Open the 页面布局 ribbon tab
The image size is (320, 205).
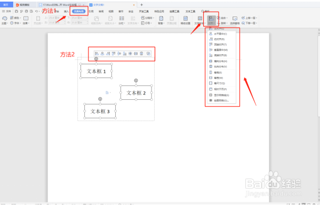(x=79, y=11)
